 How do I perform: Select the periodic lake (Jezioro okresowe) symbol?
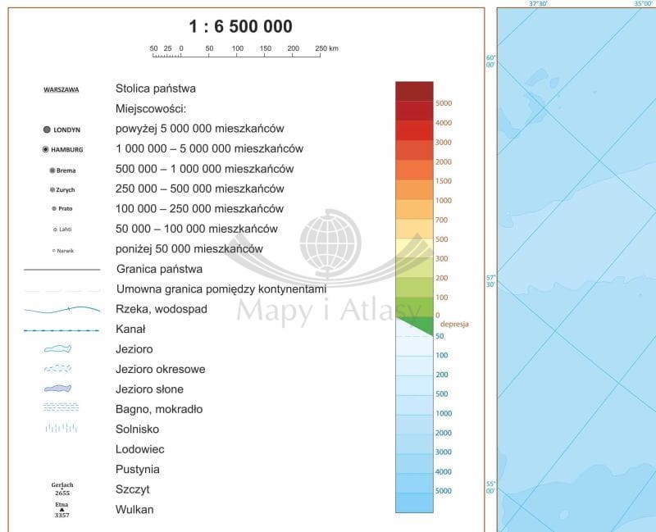point(58,369)
